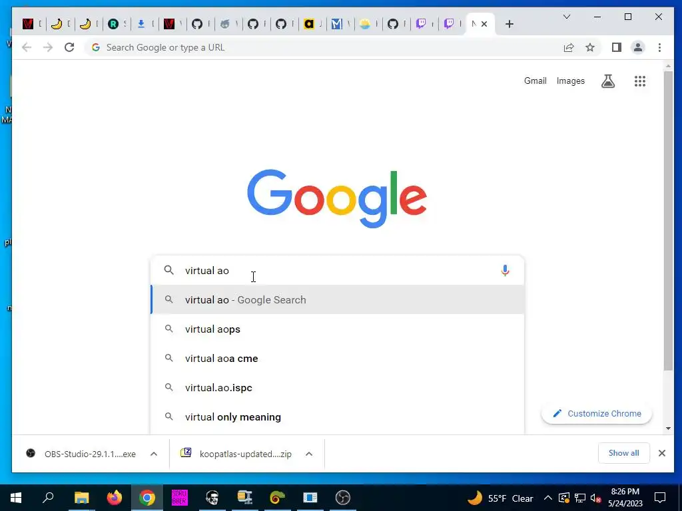
Task: Click the page vertical scrollbar thumb
Action: [x=668, y=221]
